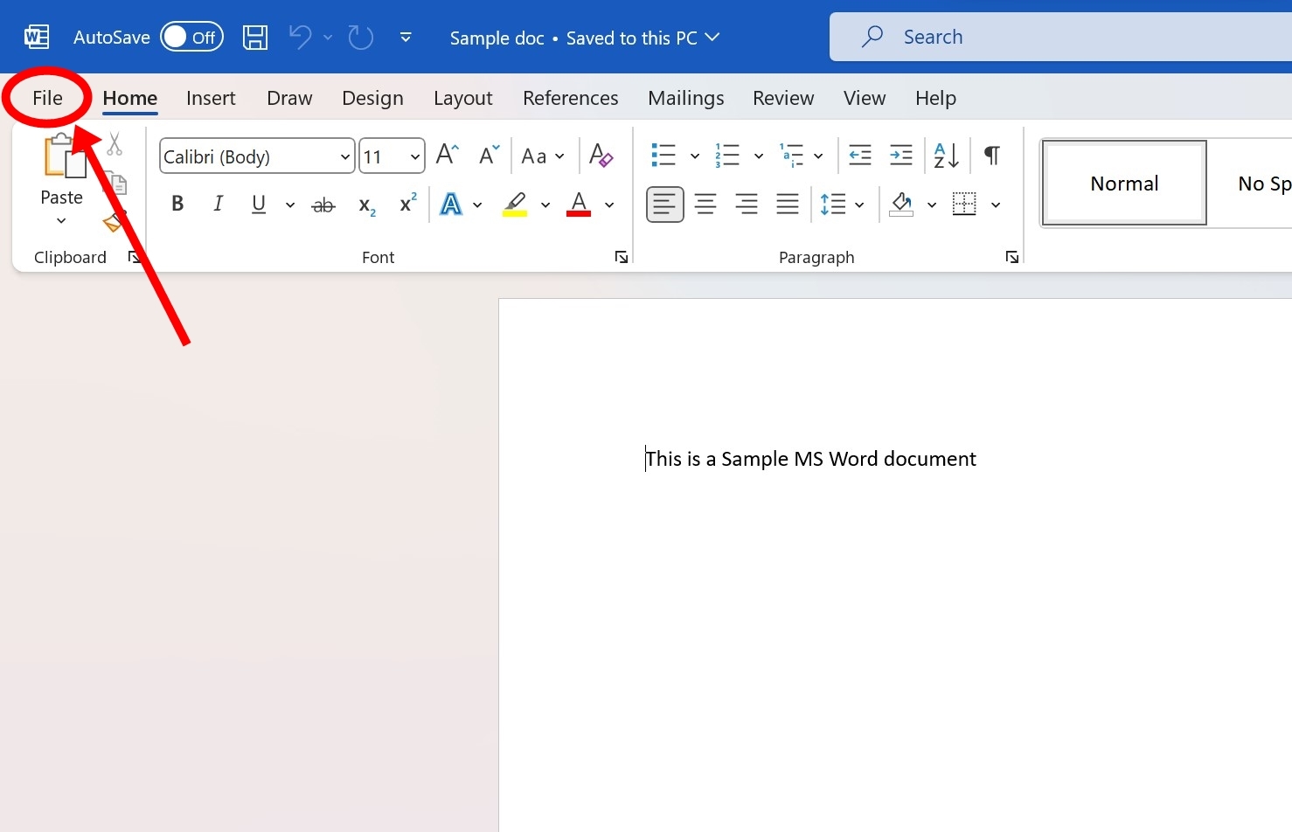Open the Change Case menu
The height and width of the screenshot is (832, 1292).
pos(542,156)
